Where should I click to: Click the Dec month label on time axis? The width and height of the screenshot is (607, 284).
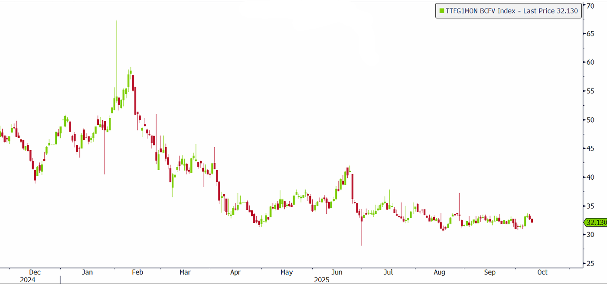(35, 272)
